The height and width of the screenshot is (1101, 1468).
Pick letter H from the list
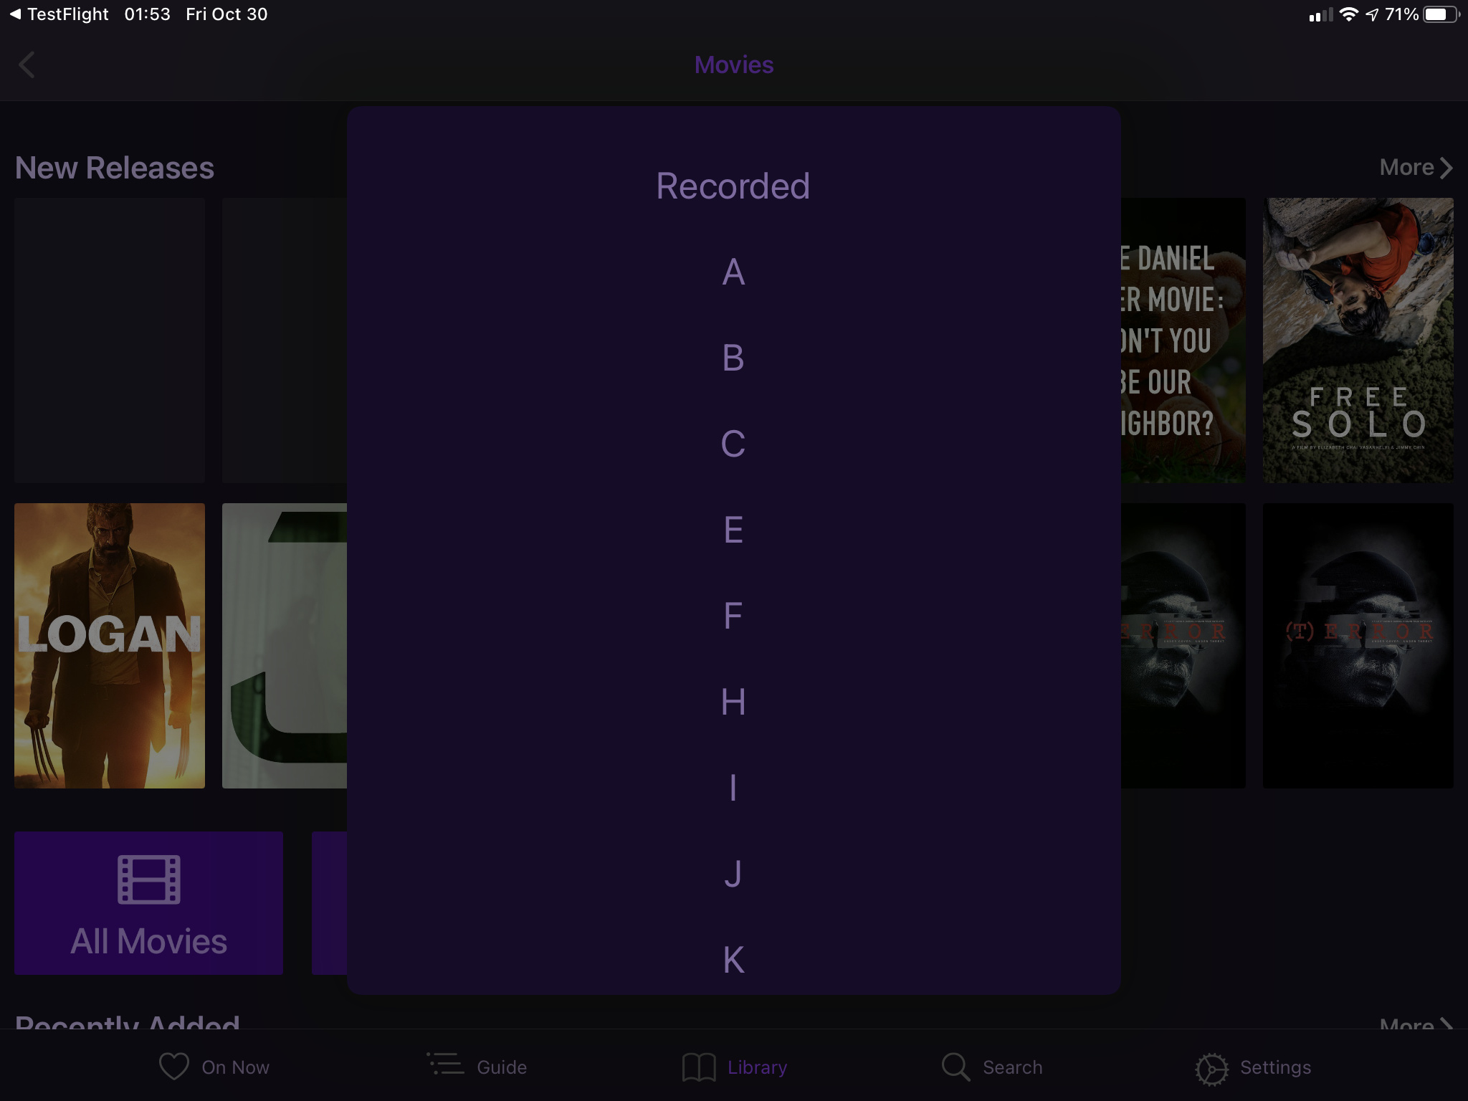(733, 702)
